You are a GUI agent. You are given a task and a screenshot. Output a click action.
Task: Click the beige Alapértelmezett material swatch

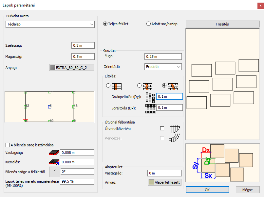point(151,182)
